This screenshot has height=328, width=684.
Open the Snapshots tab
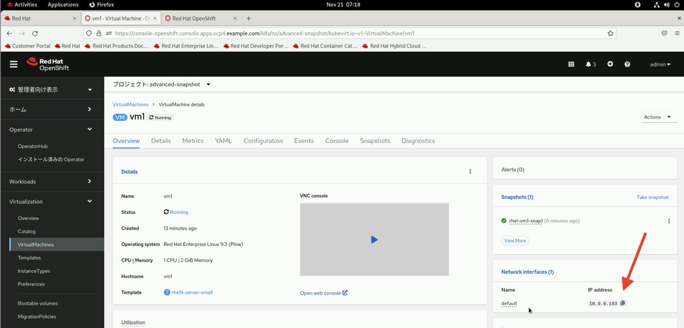pos(375,141)
